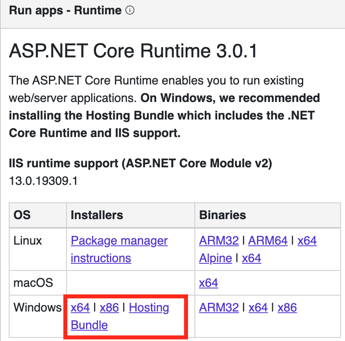Click the ASP.NET Core Runtime 3.0.1 heading
345x341 pixels.
pyautogui.click(x=133, y=51)
